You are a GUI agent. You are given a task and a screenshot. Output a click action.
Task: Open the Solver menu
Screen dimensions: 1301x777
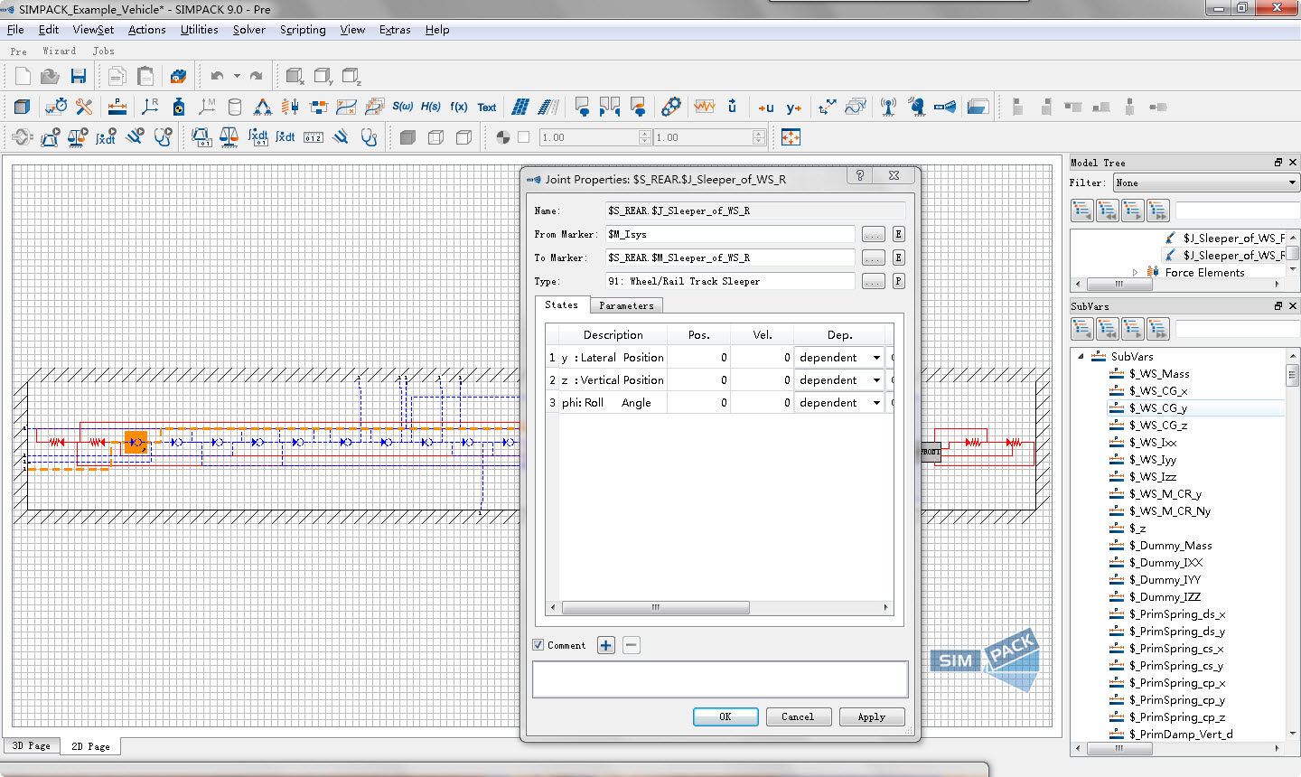click(249, 30)
